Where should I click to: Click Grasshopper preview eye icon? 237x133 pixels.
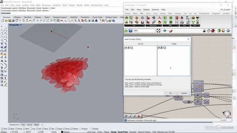(165, 31)
